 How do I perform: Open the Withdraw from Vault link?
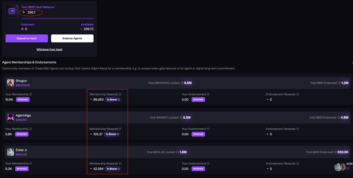(49, 50)
